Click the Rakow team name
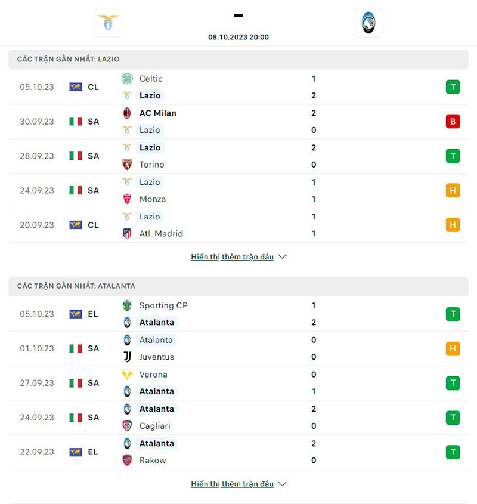This screenshot has height=504, width=477. pyautogui.click(x=153, y=460)
